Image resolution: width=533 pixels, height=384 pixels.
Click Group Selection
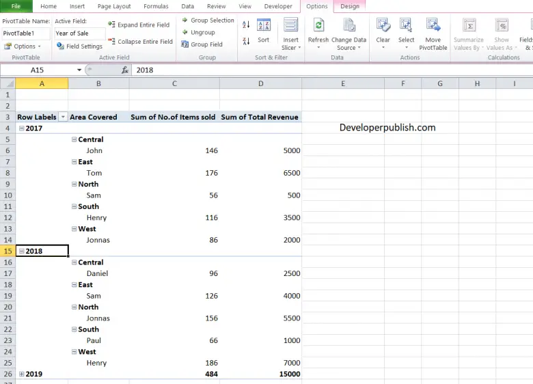pyautogui.click(x=208, y=20)
